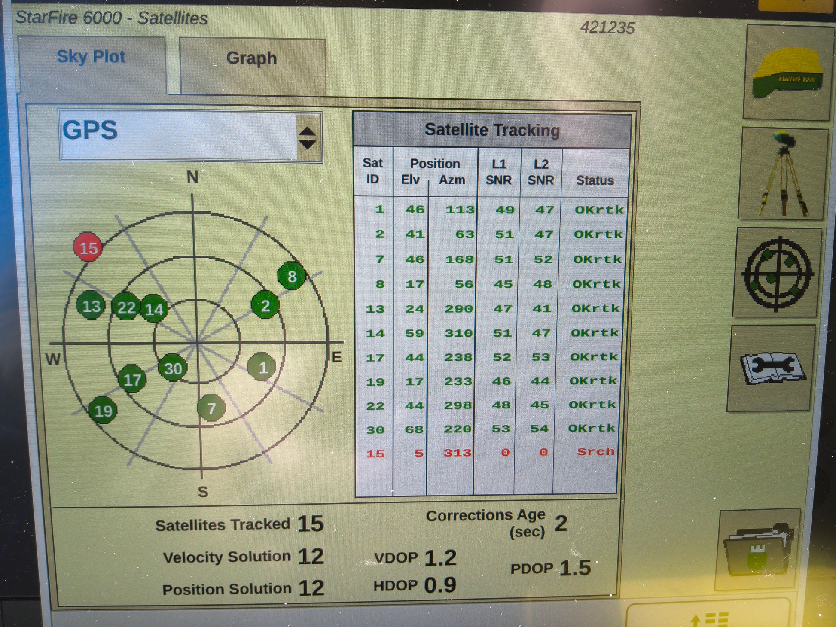Select satellite 7 marker on sky plot
Viewport: 836px width, 627px height.
pyautogui.click(x=211, y=408)
